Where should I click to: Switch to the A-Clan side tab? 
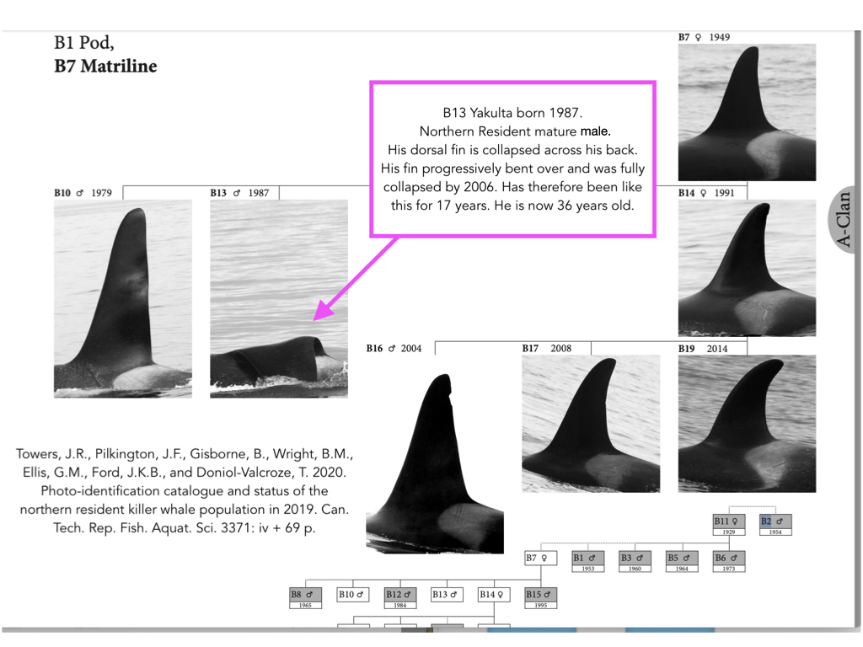tap(845, 218)
